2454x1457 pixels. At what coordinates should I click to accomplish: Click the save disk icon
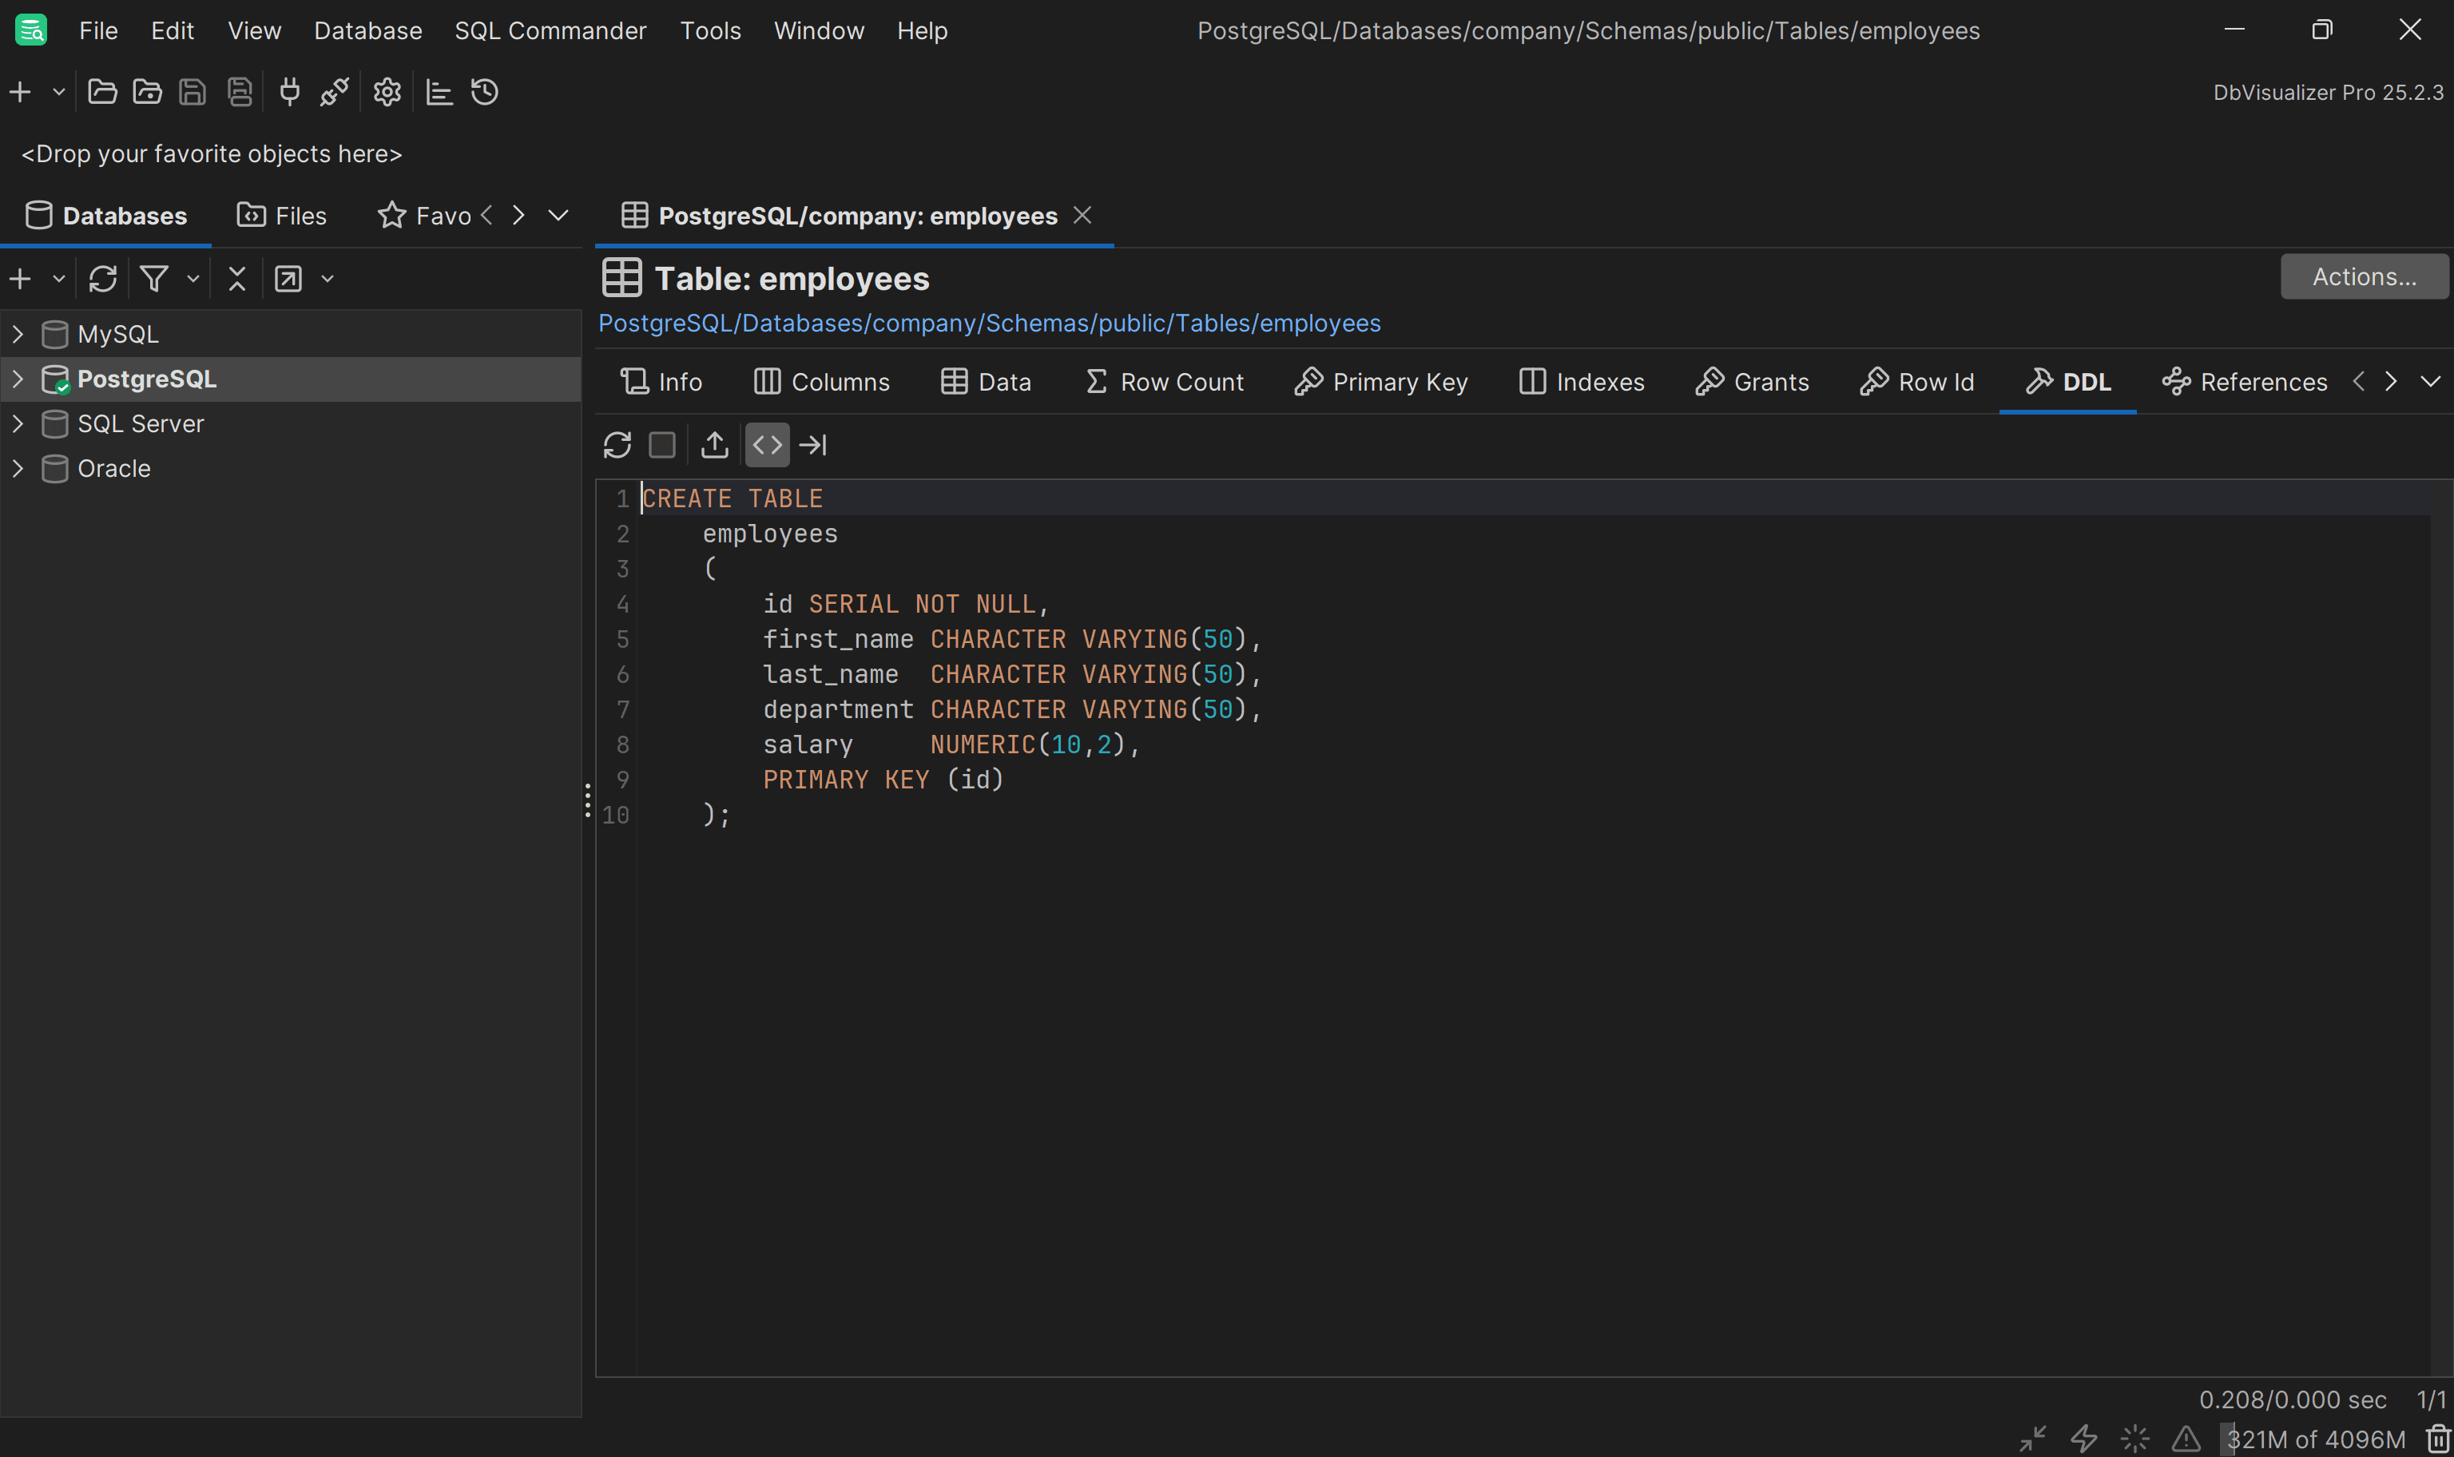[193, 93]
